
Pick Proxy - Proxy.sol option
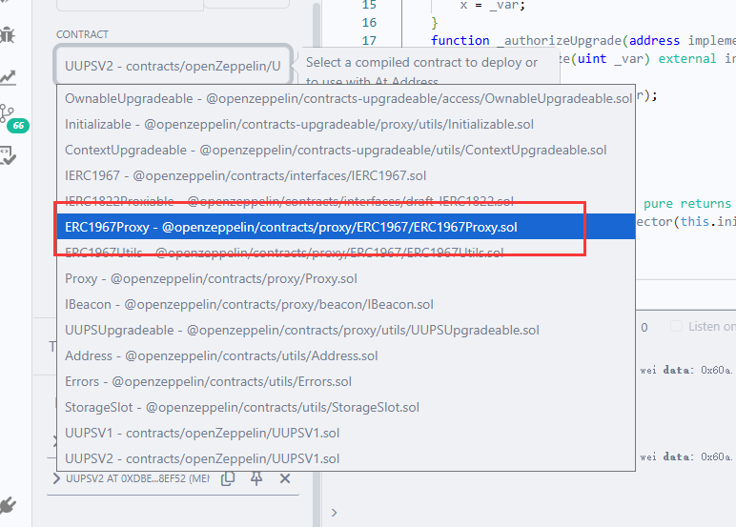(346, 279)
